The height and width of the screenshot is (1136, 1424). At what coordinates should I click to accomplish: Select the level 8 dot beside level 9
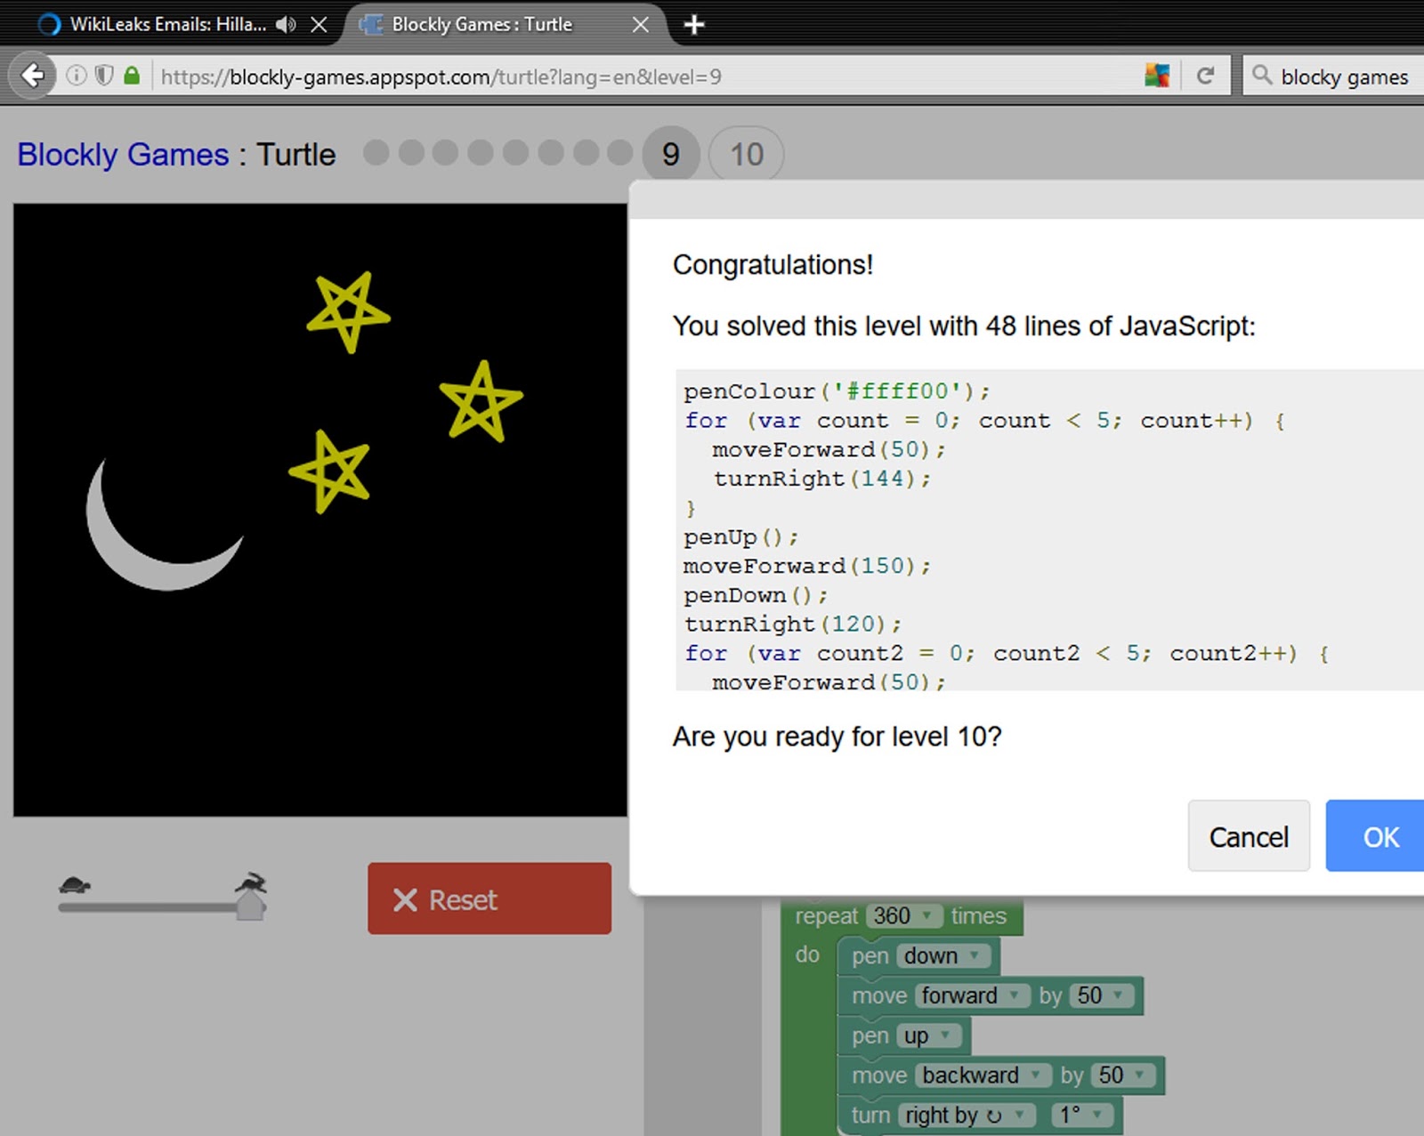point(620,153)
